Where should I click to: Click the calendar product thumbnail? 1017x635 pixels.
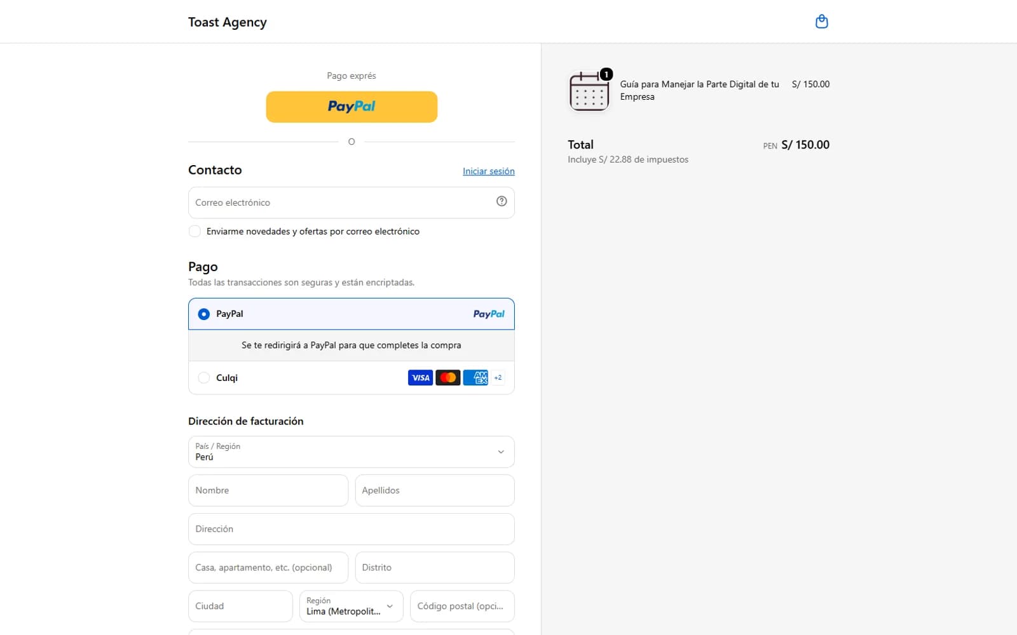(589, 91)
